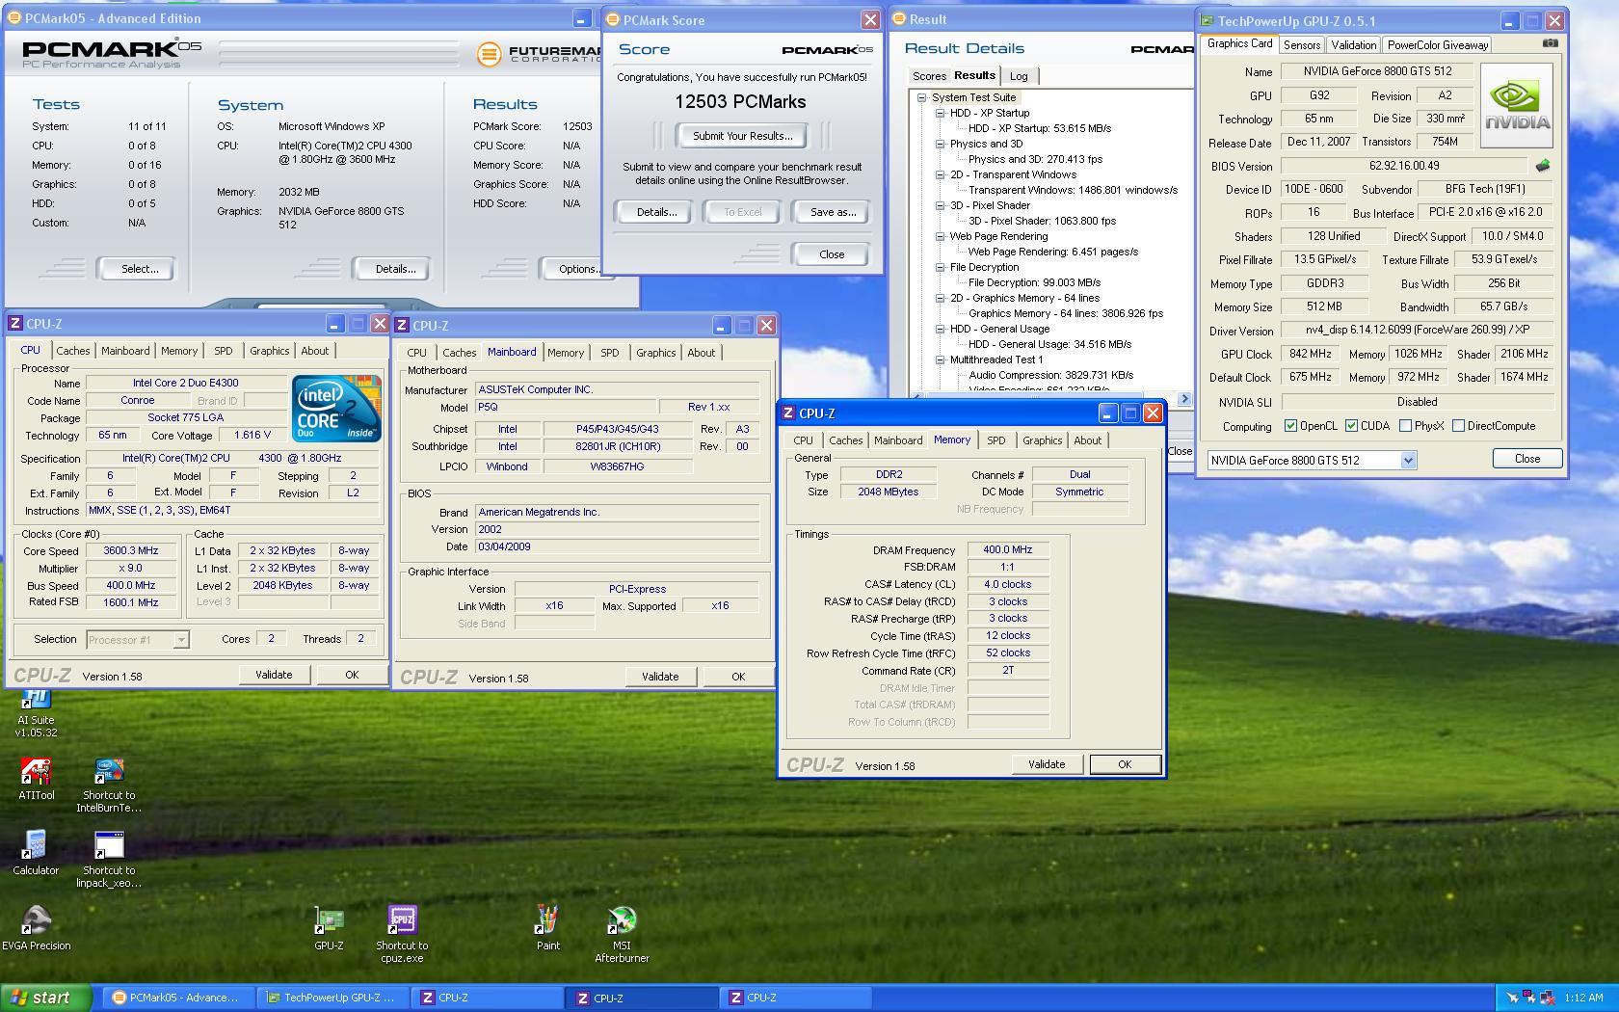Click the BIOS Version field in GPU-Z
The width and height of the screenshot is (1619, 1012).
(x=1403, y=166)
